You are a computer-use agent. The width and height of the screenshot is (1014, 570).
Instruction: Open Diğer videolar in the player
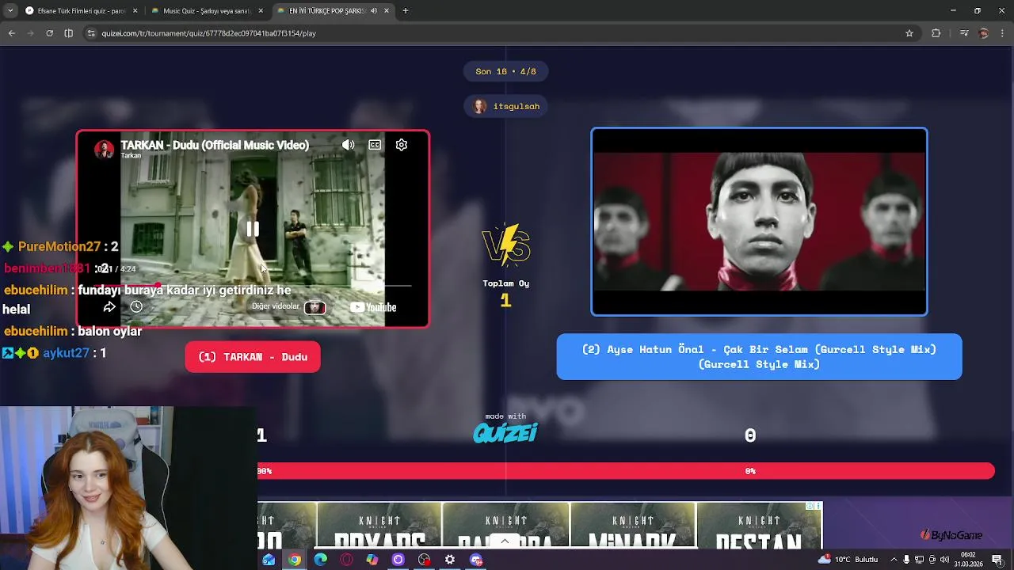[288, 307]
